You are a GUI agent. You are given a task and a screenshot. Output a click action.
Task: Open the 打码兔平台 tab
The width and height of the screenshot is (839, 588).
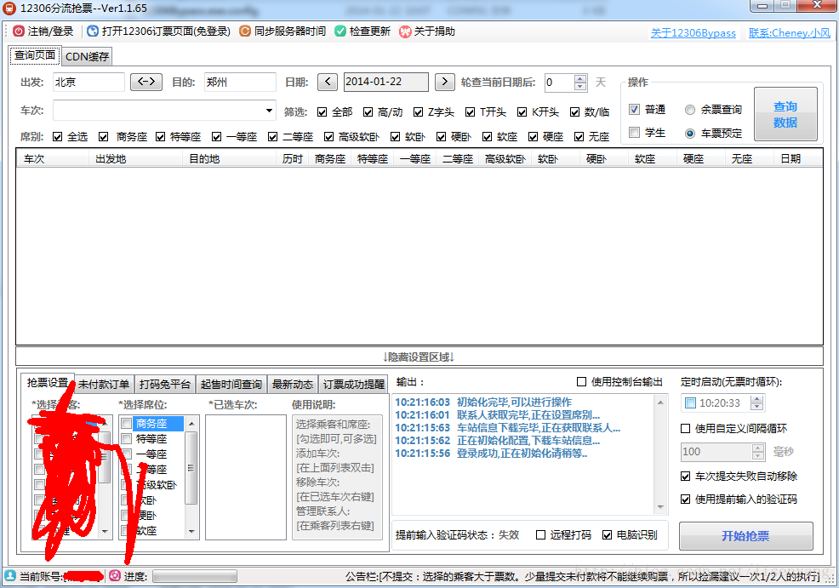(165, 384)
